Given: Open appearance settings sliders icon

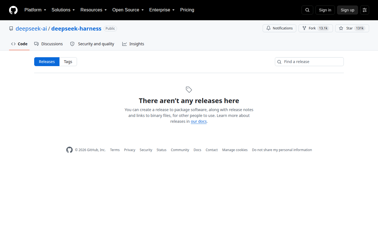Looking at the screenshot, I should (365, 10).
